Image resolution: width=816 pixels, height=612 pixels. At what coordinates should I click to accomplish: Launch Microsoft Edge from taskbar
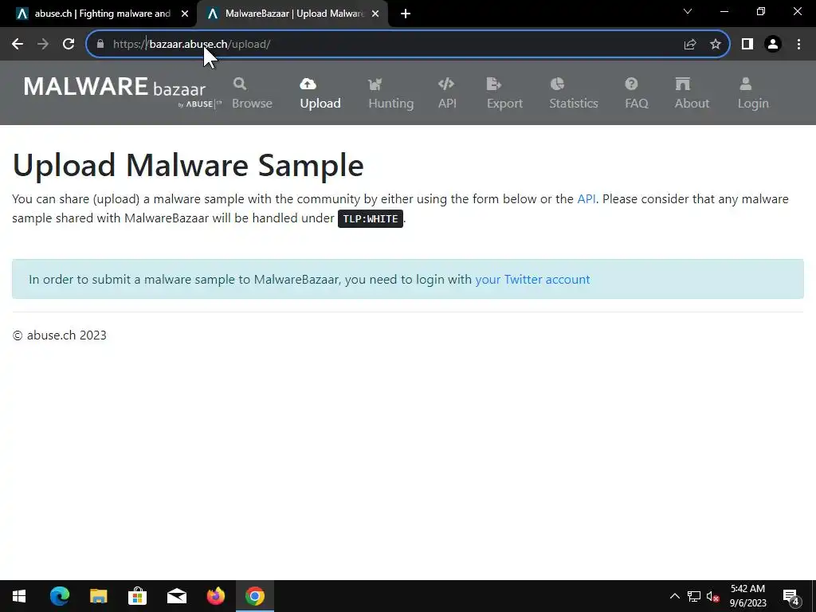point(59,596)
